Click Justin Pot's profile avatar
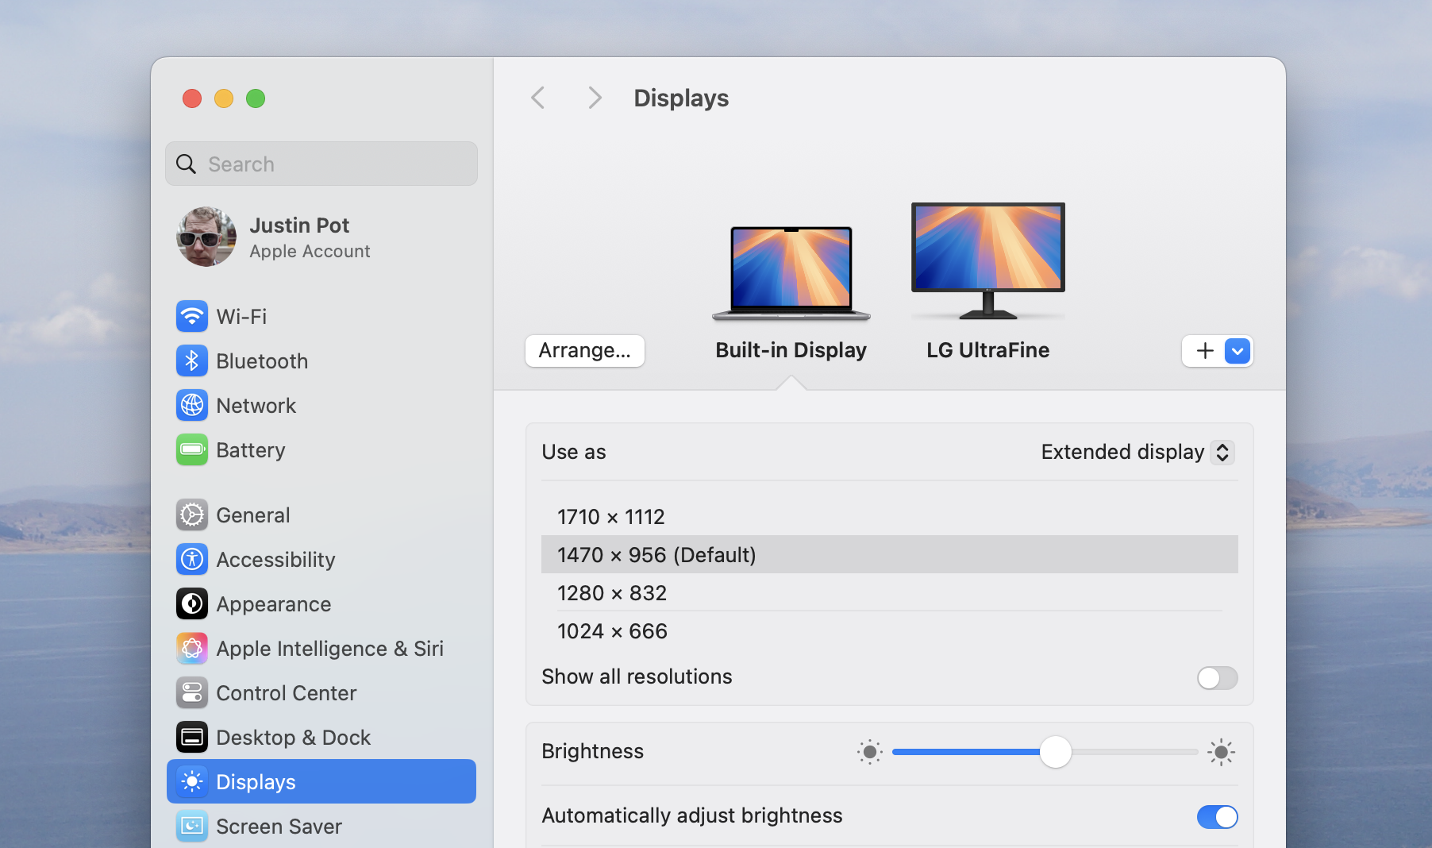This screenshot has width=1432, height=848. (206, 237)
